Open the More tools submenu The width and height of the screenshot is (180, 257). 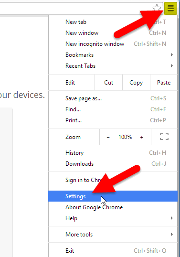click(113, 235)
